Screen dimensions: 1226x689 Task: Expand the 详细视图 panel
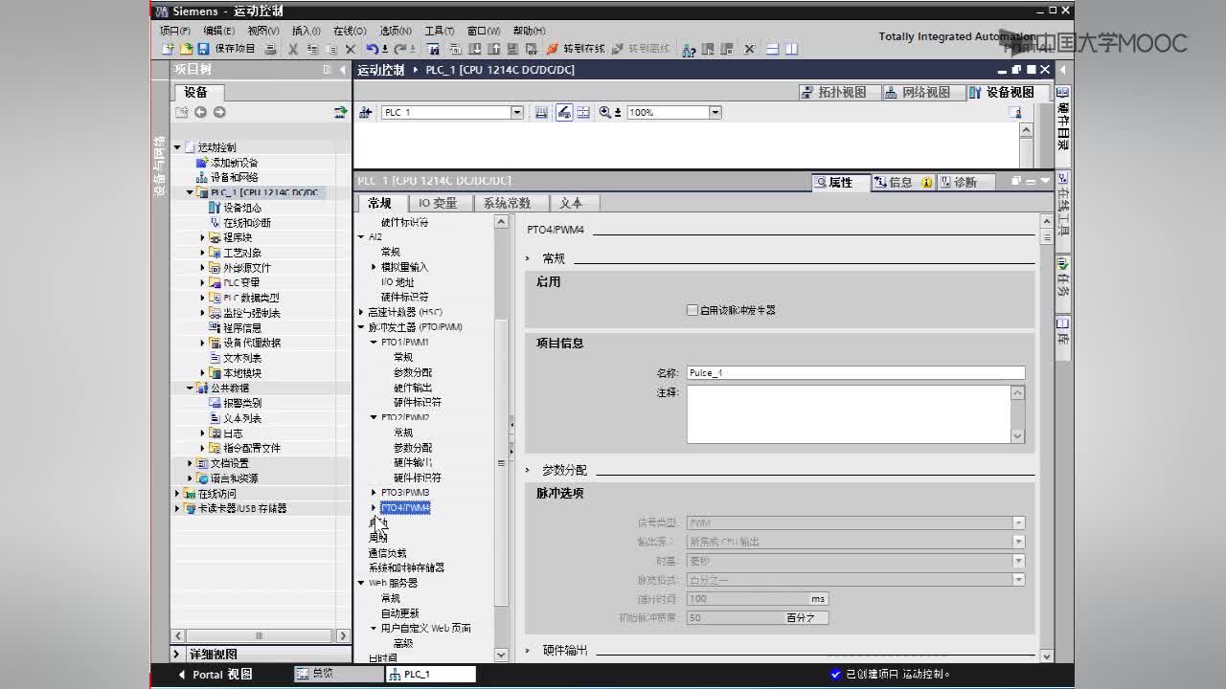pyautogui.click(x=177, y=655)
